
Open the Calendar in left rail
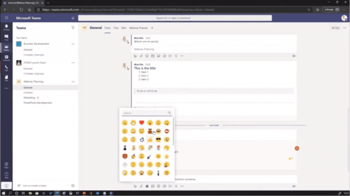coord(6,58)
